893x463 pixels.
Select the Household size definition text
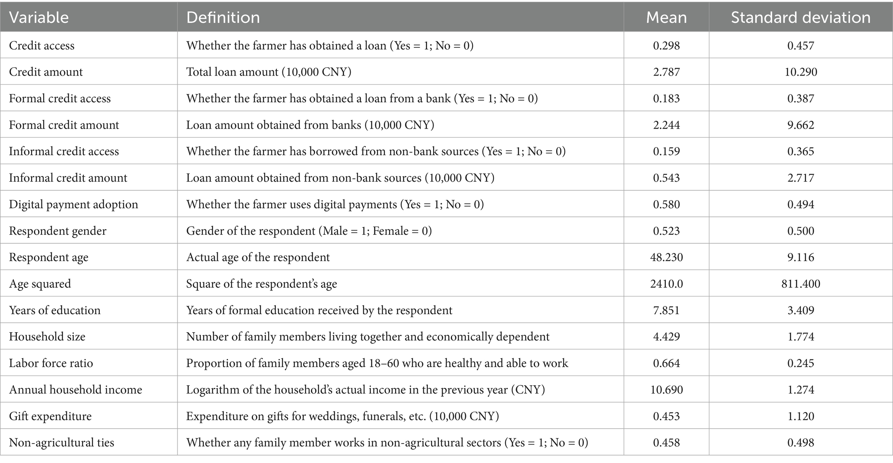click(x=367, y=337)
